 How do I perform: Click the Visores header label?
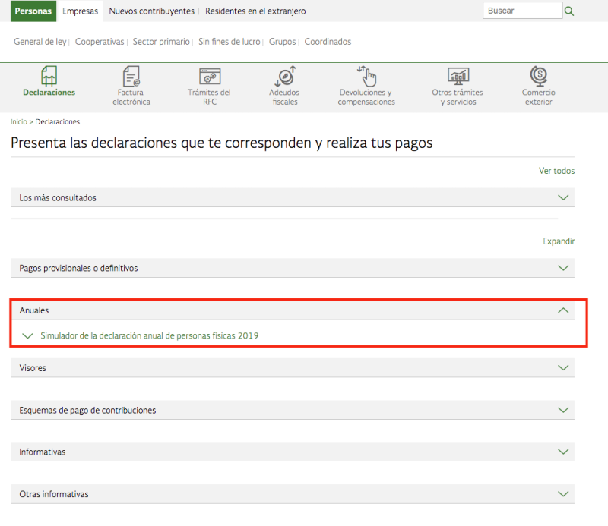tap(33, 368)
